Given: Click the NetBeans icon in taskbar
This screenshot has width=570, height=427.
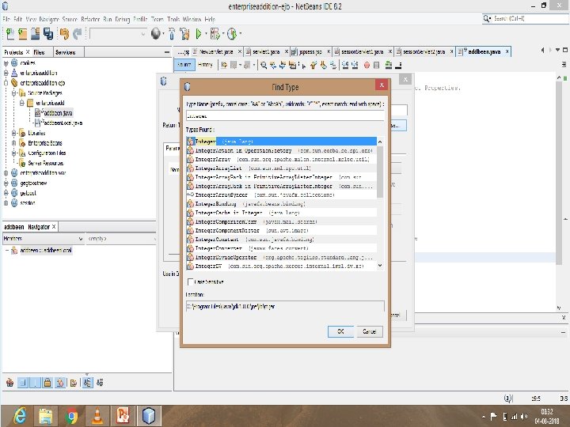Looking at the screenshot, I should click(149, 415).
